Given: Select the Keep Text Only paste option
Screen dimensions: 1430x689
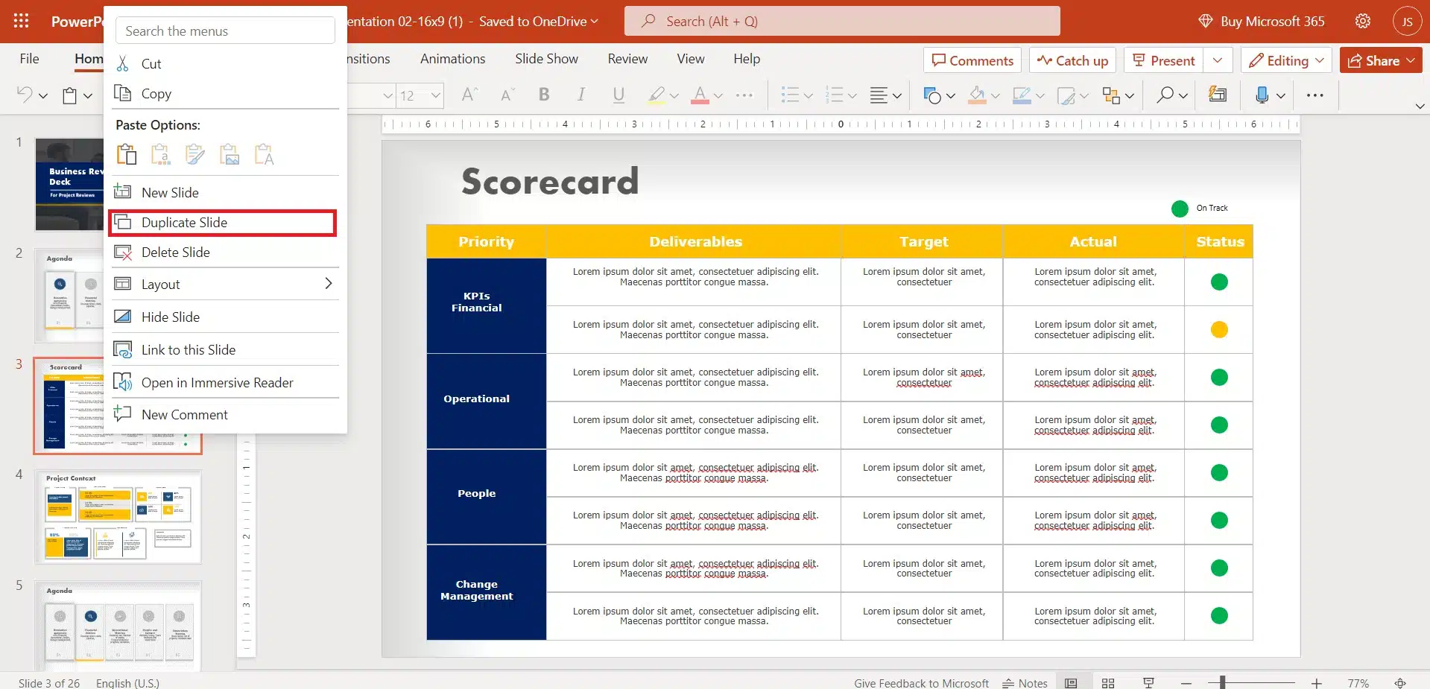Looking at the screenshot, I should [x=264, y=154].
